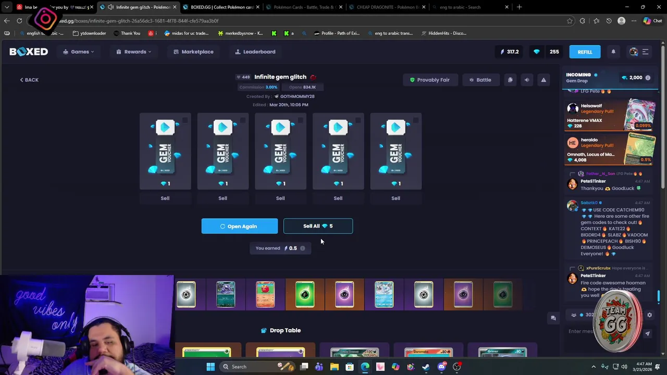This screenshot has height=375, width=667.
Task: Click the 317.2 crystal balance
Action: [509, 52]
